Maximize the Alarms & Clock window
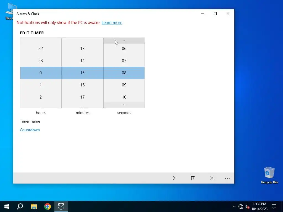This screenshot has width=283, height=212. click(x=215, y=14)
